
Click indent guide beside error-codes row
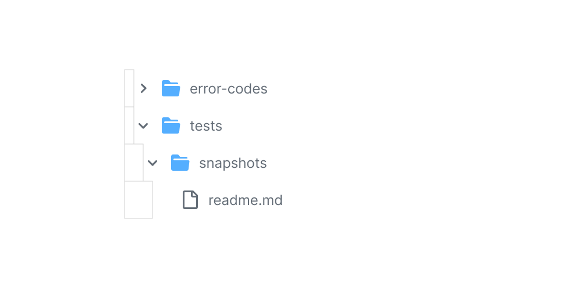click(129, 88)
